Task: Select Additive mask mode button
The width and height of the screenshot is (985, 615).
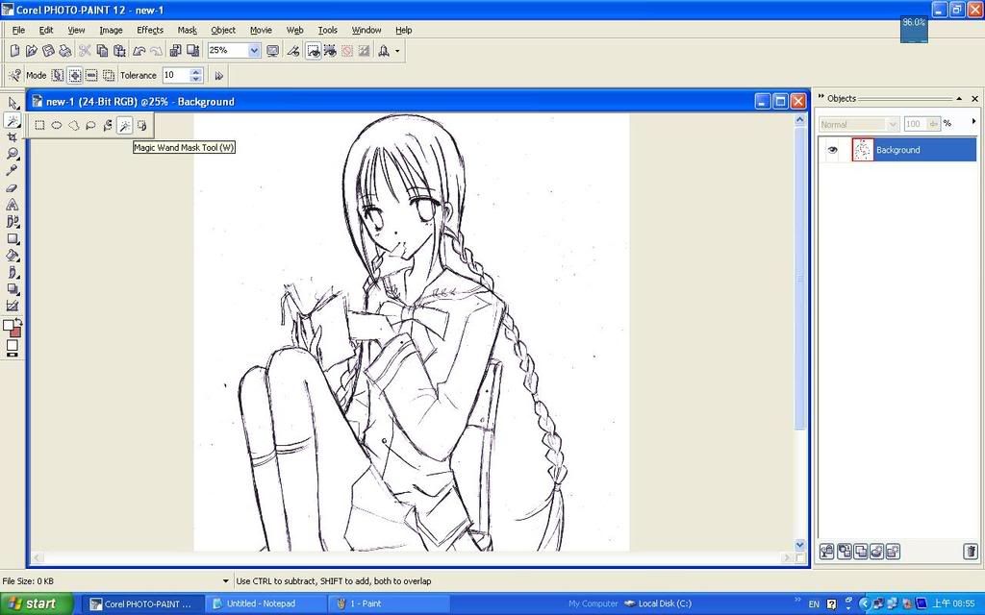Action: (75, 75)
